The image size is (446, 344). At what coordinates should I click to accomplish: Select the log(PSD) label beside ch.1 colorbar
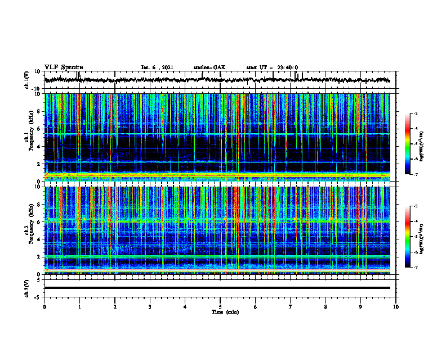pyautogui.click(x=422, y=146)
